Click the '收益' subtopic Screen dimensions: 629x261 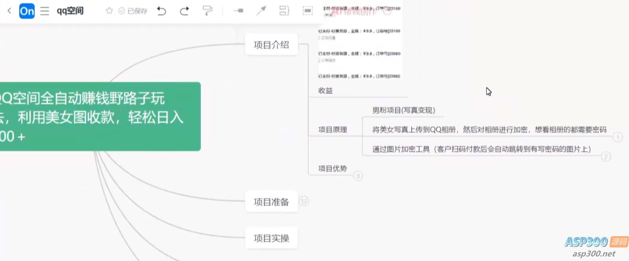pyautogui.click(x=325, y=91)
